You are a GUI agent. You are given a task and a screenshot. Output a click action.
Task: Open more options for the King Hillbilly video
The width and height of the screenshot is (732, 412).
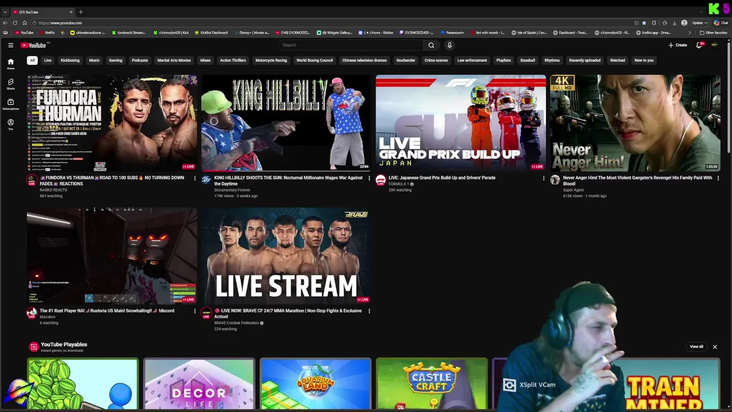tap(369, 178)
